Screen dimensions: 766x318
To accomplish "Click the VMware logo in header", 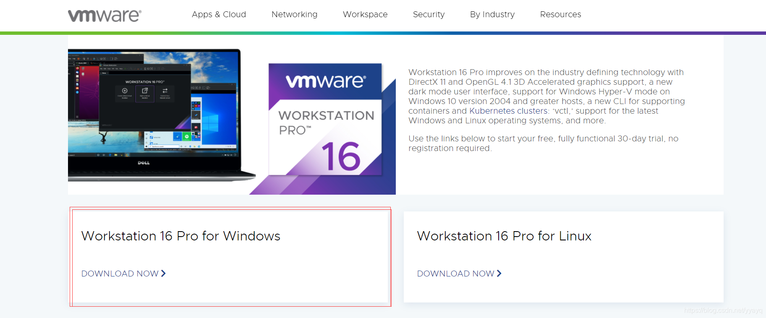I will (105, 16).
